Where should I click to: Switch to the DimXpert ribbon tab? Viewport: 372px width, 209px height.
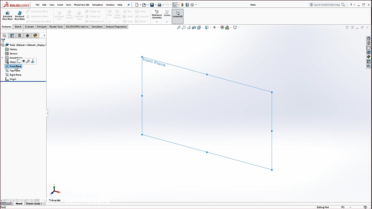[x=41, y=27]
